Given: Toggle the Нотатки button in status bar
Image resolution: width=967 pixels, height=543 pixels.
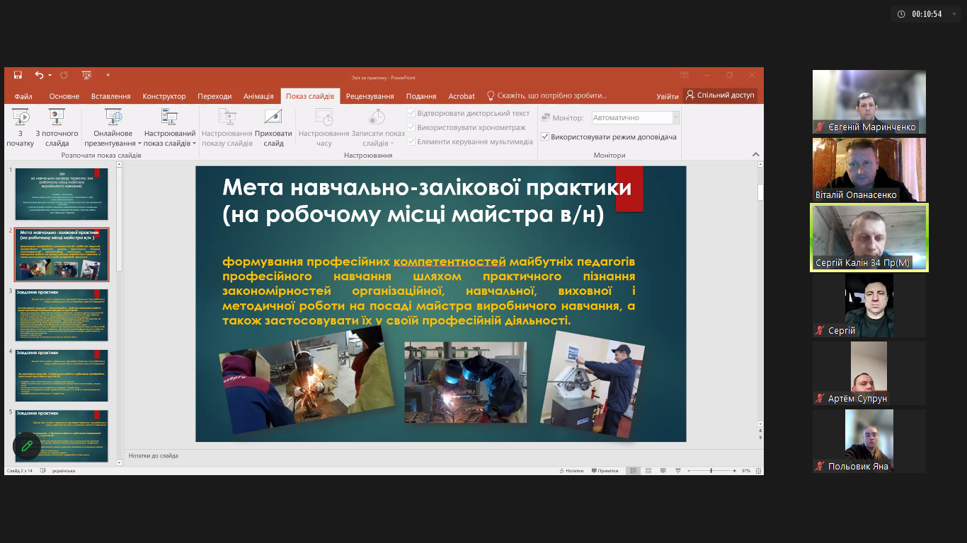Looking at the screenshot, I should point(571,470).
